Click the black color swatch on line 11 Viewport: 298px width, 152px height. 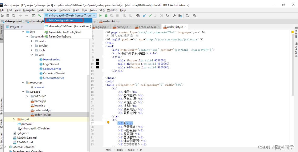[x=97, y=67]
